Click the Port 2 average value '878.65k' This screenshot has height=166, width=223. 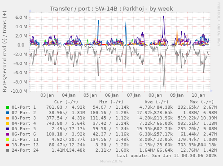163,113
